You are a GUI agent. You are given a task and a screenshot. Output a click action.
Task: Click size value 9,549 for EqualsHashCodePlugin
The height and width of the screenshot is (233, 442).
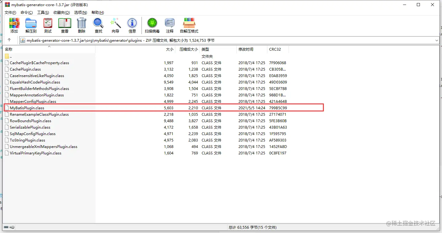[169, 82]
